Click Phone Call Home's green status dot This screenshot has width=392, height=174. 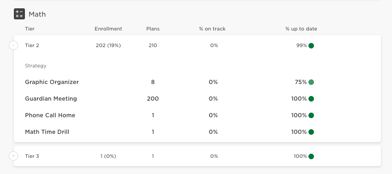pos(311,115)
